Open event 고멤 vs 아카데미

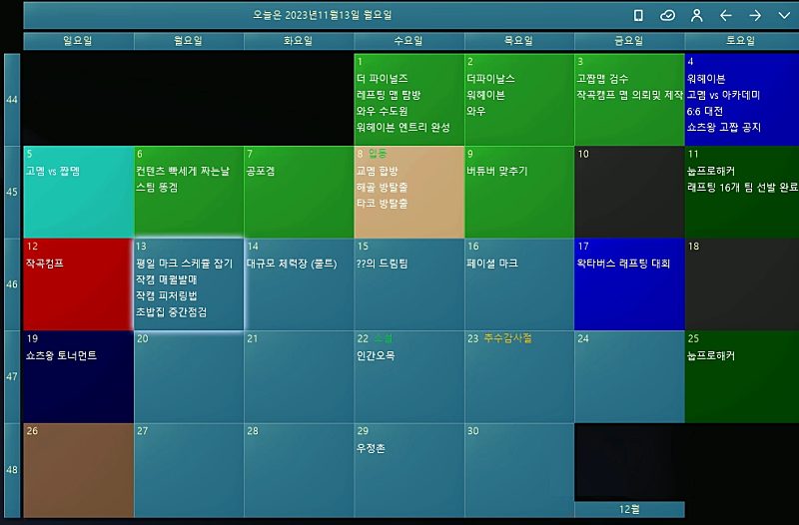pyautogui.click(x=723, y=95)
